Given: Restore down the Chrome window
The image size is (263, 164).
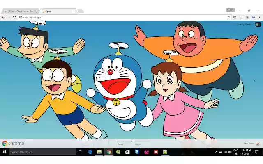Looking at the screenshot, I should (249, 11).
